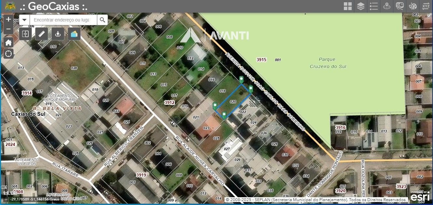Open the chart query search widget

[399, 6]
